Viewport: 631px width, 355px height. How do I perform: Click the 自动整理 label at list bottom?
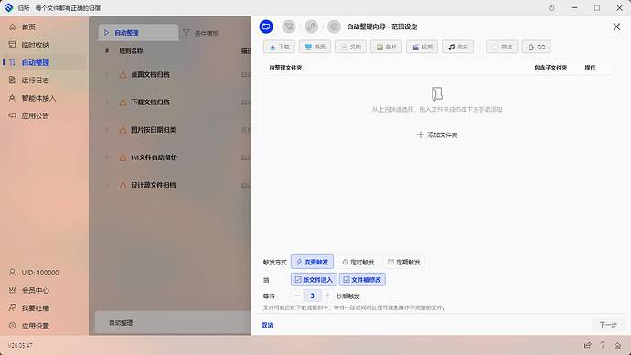(x=121, y=323)
